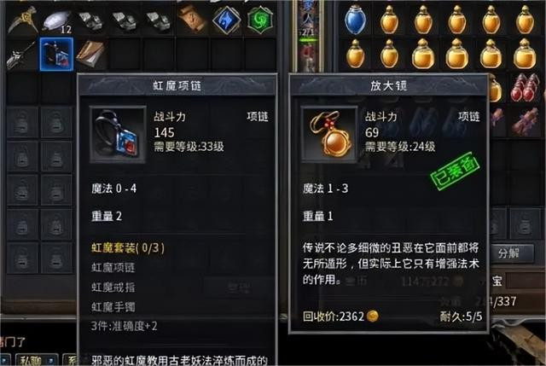Click the character portrait between the panels
546x366 pixels.
(x=308, y=37)
